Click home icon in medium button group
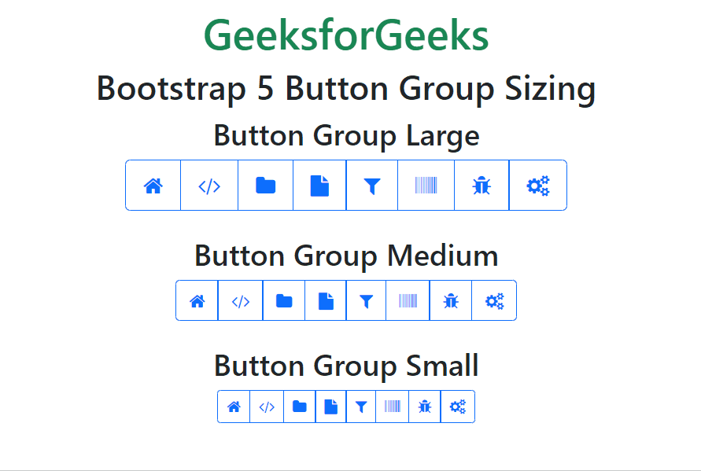This screenshot has width=701, height=471. point(197,301)
